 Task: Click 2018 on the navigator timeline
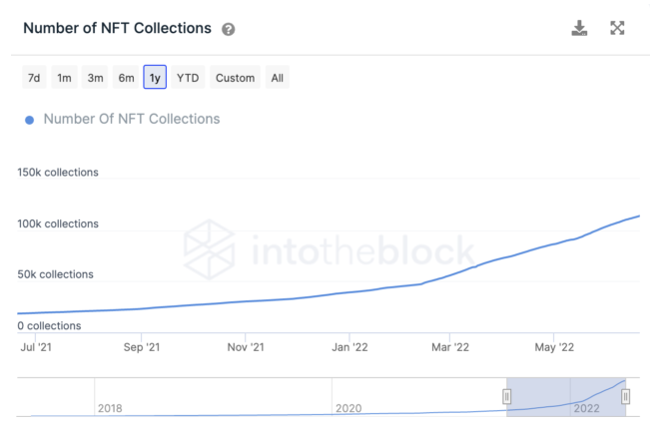coord(110,408)
